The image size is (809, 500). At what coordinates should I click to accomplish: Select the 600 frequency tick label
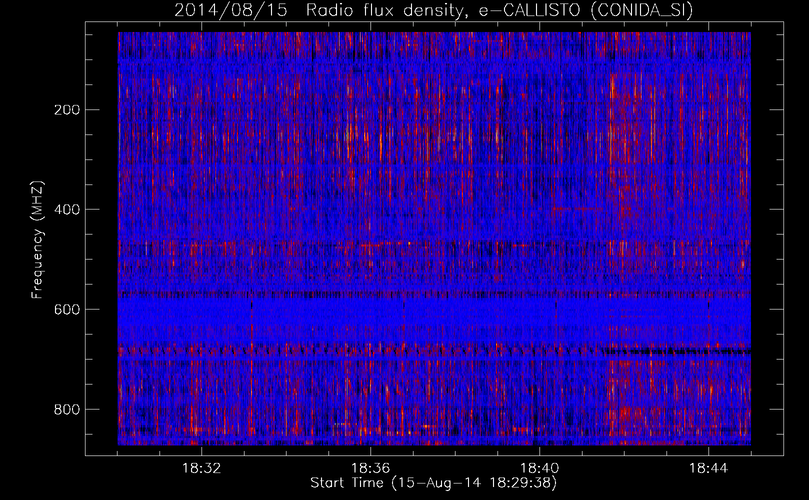[x=66, y=309]
